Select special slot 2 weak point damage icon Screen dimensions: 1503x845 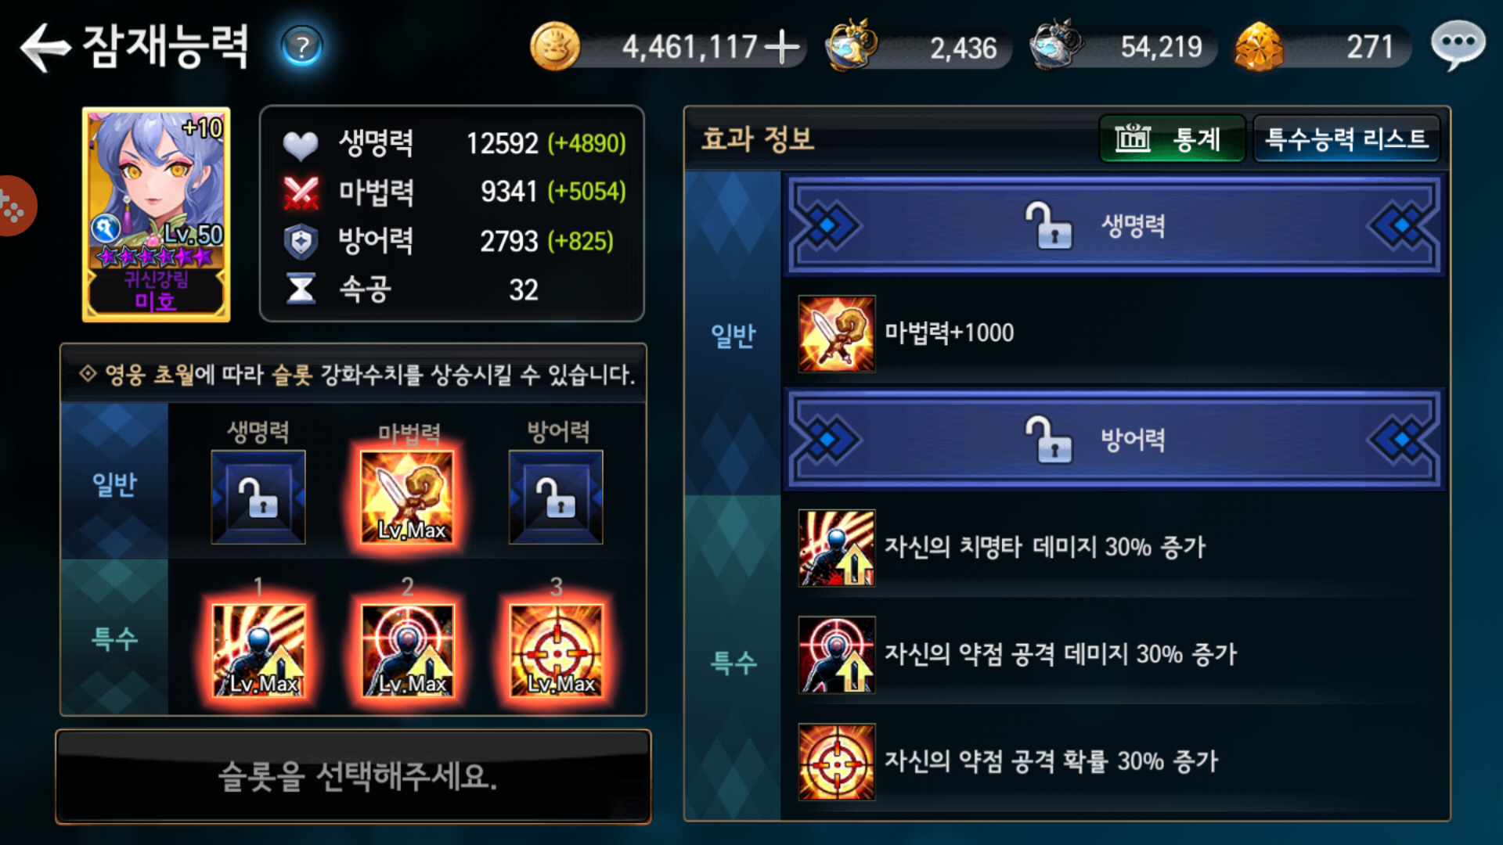[x=407, y=650]
